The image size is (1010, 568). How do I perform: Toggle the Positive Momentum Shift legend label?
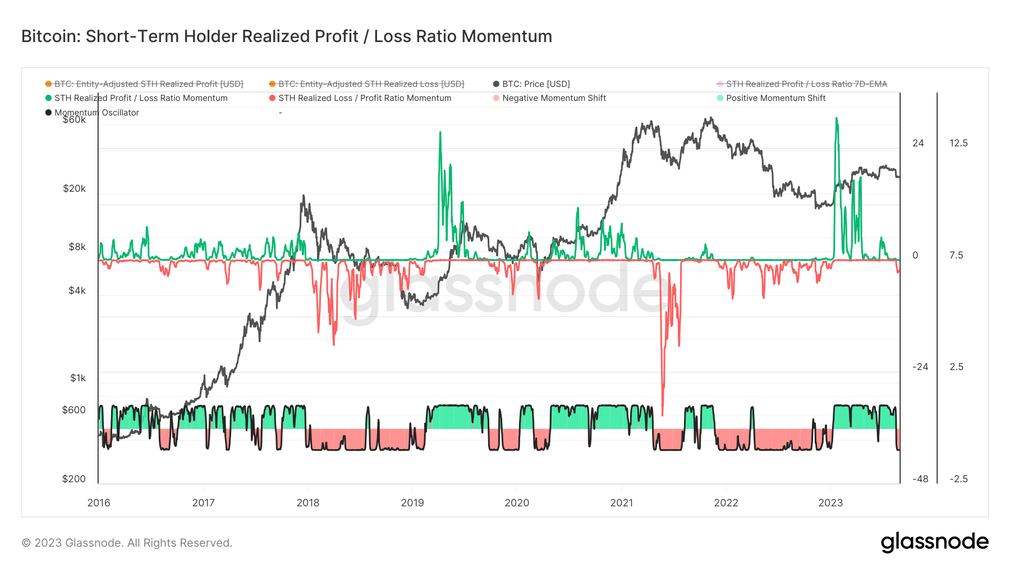click(776, 98)
